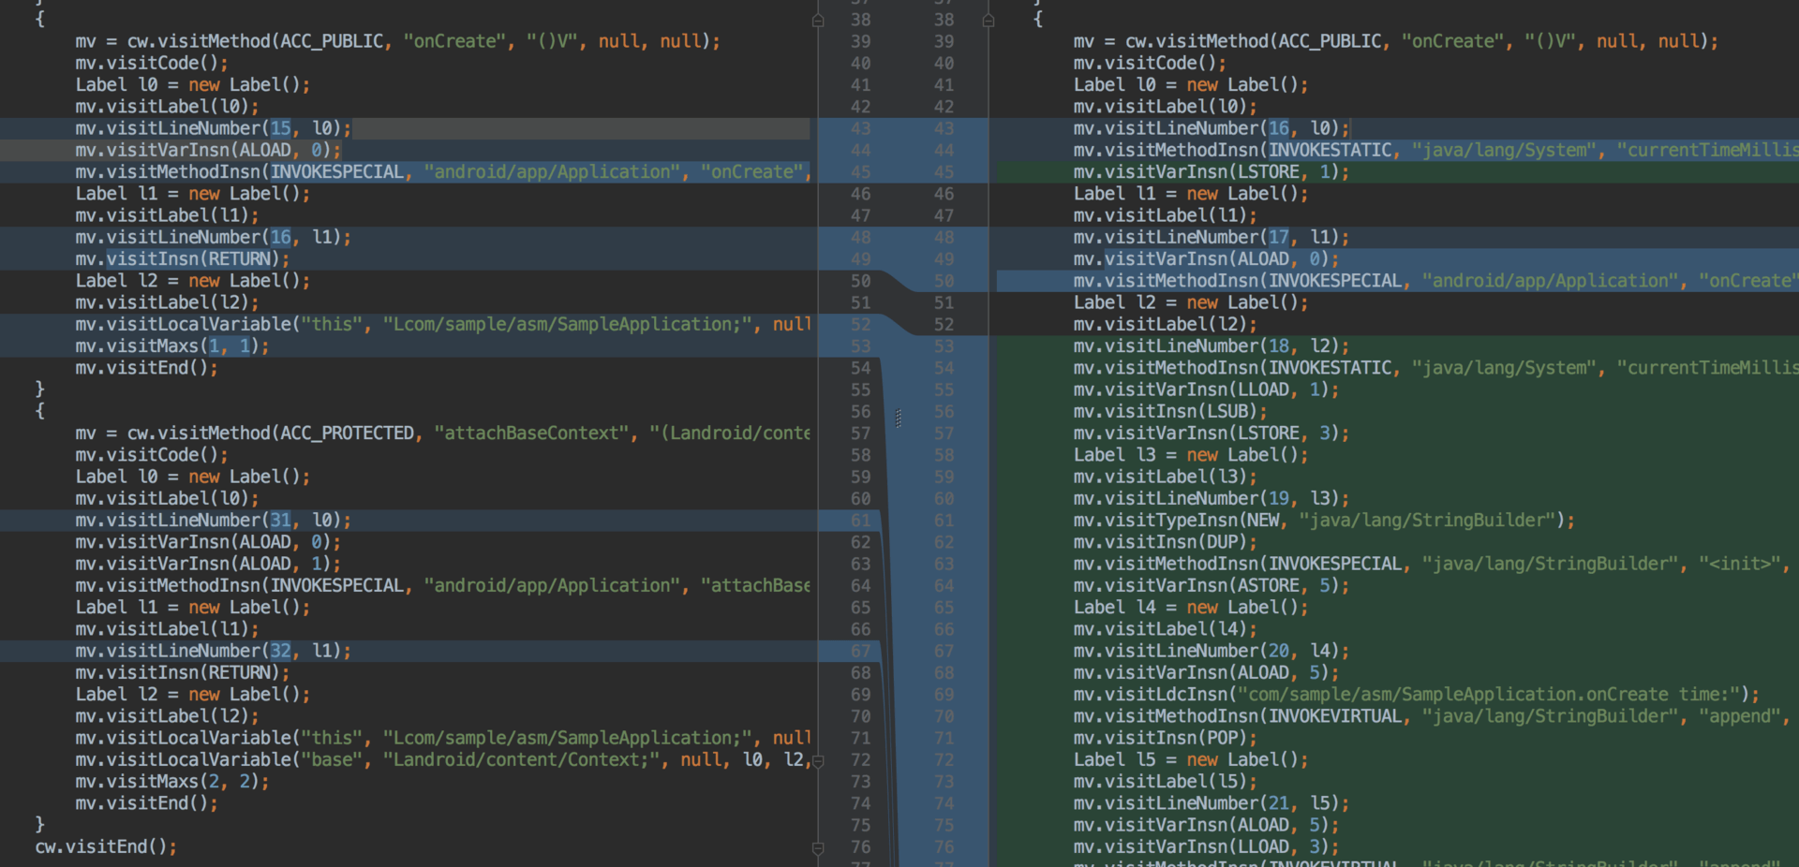Click visitLineNumber(15, l0) line in left pane

click(x=213, y=128)
